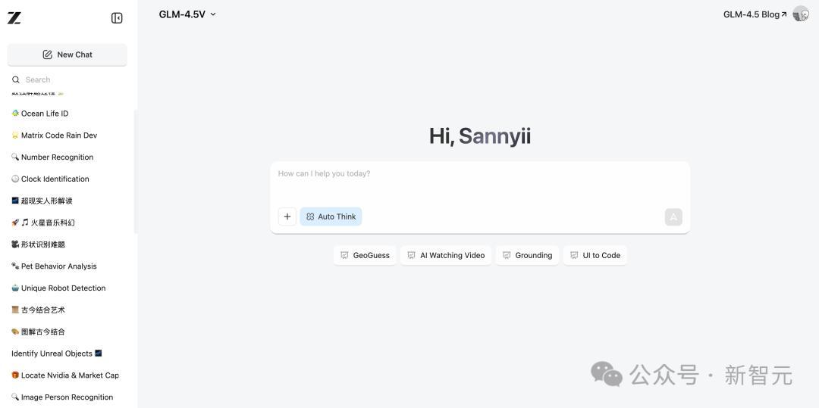Toggle the Auto Think mode
Viewport: 819px width, 408px height.
pyautogui.click(x=331, y=216)
